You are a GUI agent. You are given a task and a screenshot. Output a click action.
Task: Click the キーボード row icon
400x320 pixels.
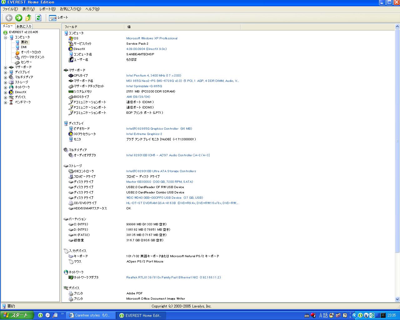(71, 256)
